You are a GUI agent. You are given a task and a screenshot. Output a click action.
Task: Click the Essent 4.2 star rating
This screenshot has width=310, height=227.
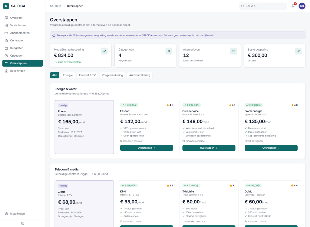[x=170, y=105]
